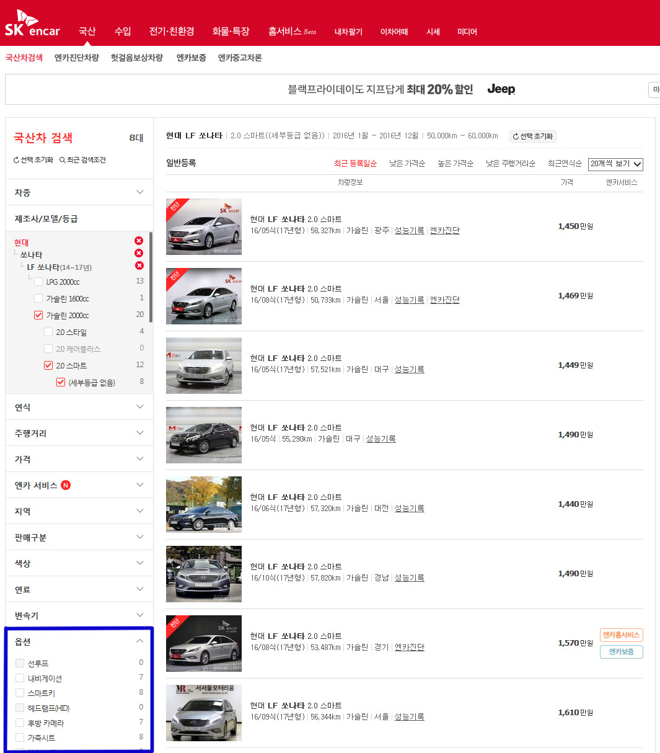Expand the 차종 filter section
This screenshot has height=753, width=660.
tap(79, 192)
